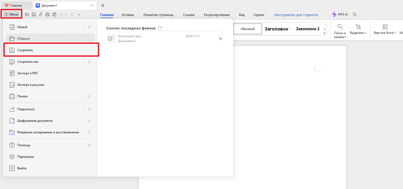The width and height of the screenshot is (403, 189).
Task: Open Поиск и замена search tool
Action: 340,30
